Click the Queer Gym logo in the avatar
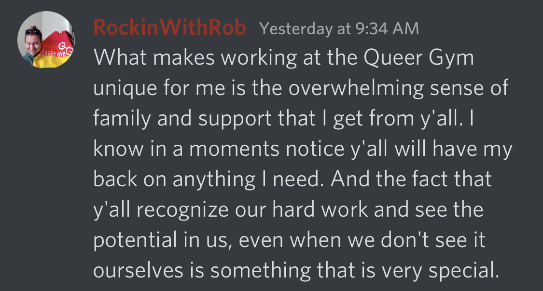 [66, 48]
